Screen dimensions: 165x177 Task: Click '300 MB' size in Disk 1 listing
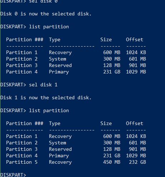[112, 143]
